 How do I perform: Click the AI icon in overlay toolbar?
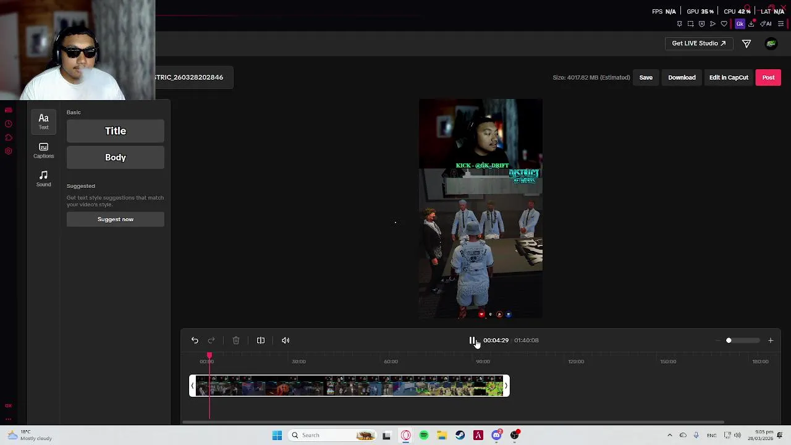pyautogui.click(x=766, y=24)
